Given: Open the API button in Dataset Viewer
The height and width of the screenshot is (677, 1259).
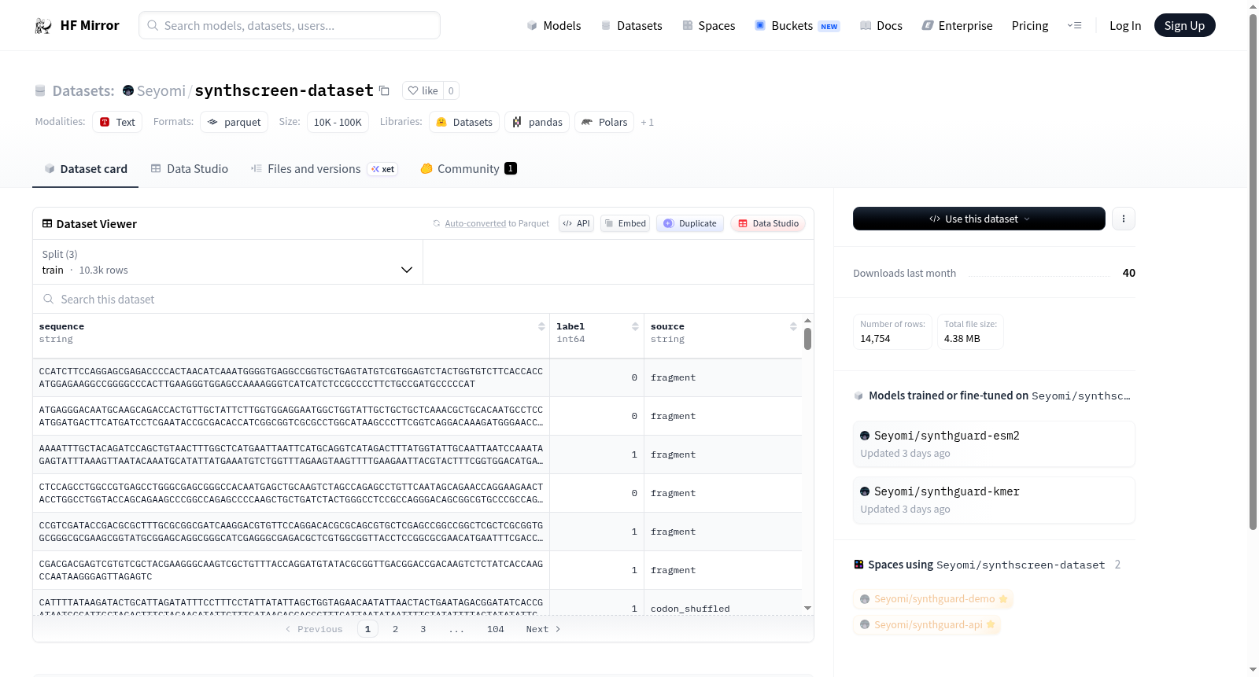Looking at the screenshot, I should pos(576,223).
